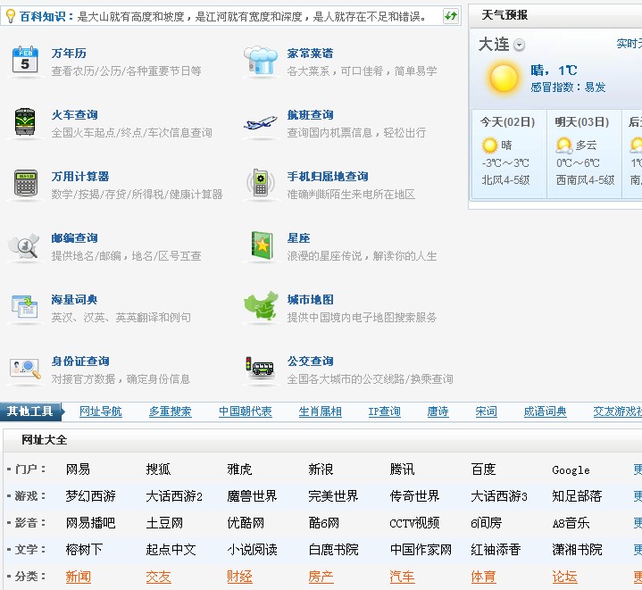The height and width of the screenshot is (590, 642).
Task: Open 起点中文 in the 文学 row
Action: 171,550
